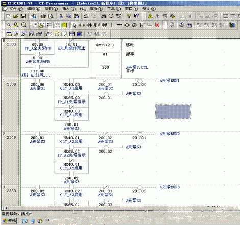This screenshot has width=240, height=225.
Task: Insert a new OR closed contact
Action: point(104,25)
